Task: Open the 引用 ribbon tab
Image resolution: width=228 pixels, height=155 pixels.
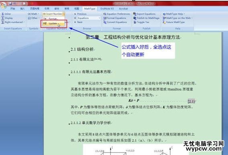Action: [47, 9]
